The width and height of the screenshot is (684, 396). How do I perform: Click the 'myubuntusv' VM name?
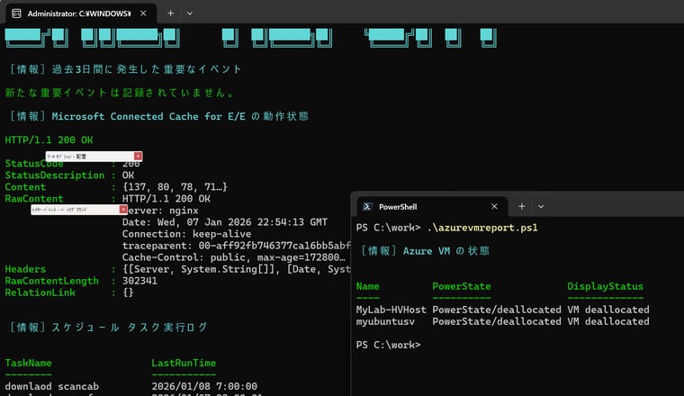tap(385, 321)
